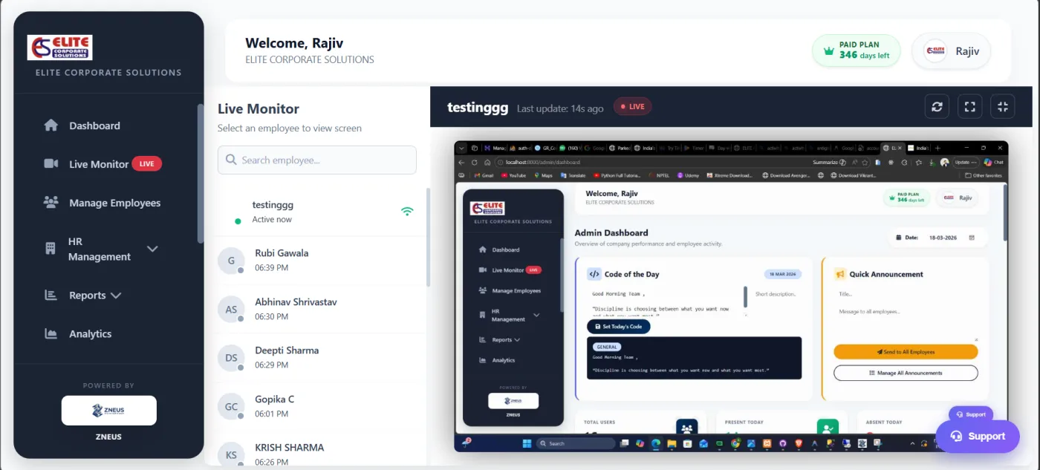The width and height of the screenshot is (1040, 470).
Task: Open the Rajiv profile menu in the header
Action: coord(951,51)
